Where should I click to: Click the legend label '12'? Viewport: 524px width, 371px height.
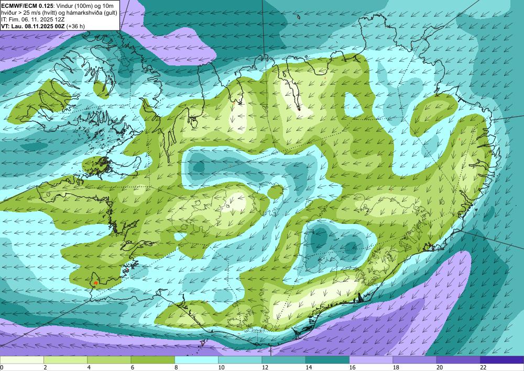(265, 367)
